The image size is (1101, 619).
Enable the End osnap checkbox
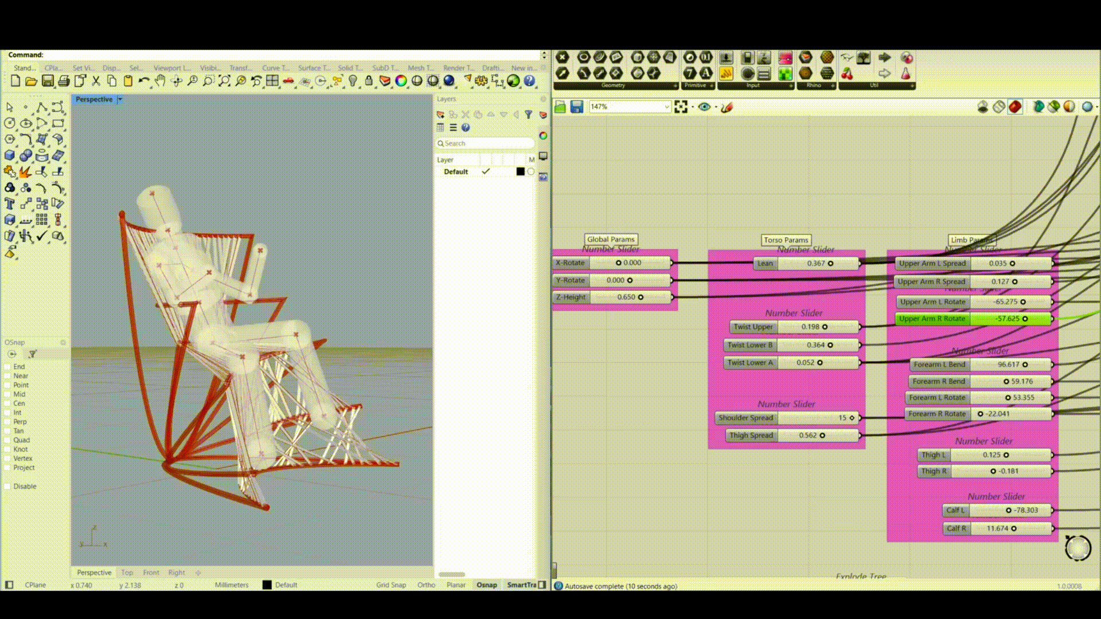tap(7, 367)
